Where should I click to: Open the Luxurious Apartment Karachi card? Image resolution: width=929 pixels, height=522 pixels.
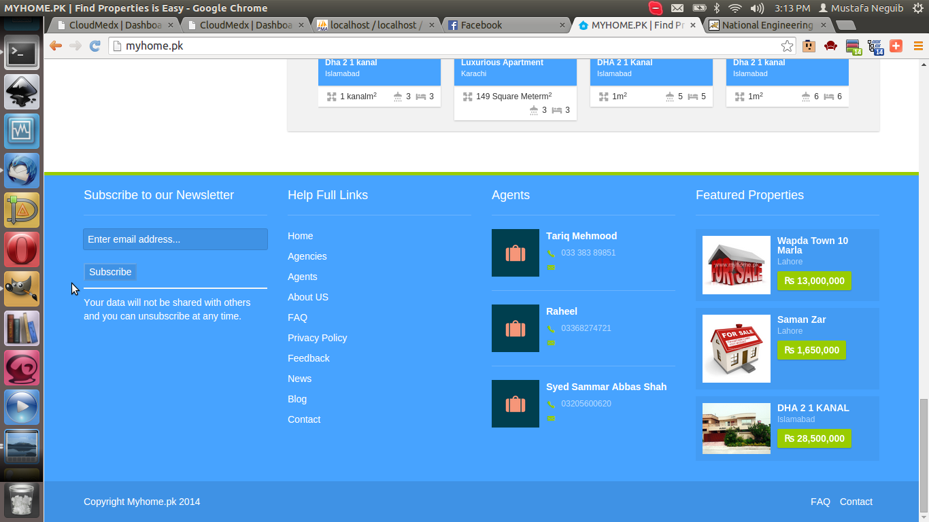tap(516, 90)
